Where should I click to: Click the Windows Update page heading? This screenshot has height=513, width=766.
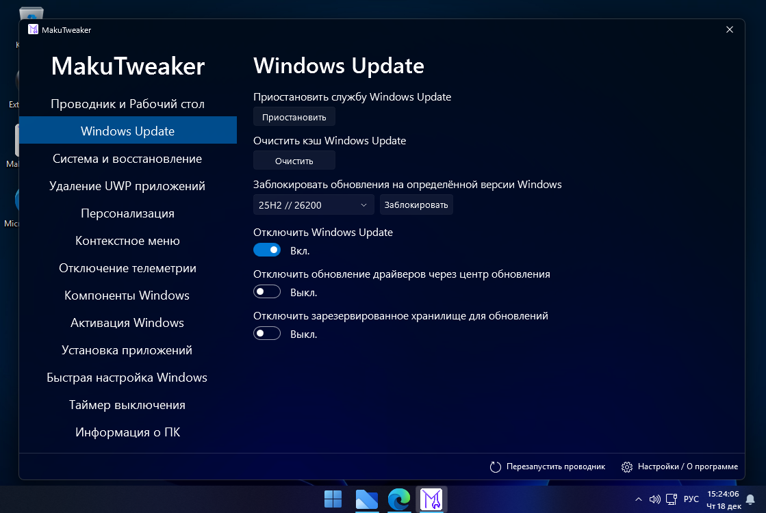click(x=339, y=66)
